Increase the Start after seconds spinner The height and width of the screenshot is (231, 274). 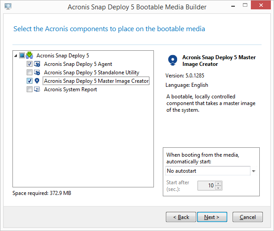pyautogui.click(x=218, y=183)
